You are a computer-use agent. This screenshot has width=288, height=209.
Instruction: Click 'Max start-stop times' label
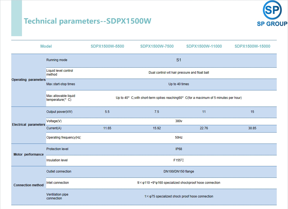(x=61, y=84)
